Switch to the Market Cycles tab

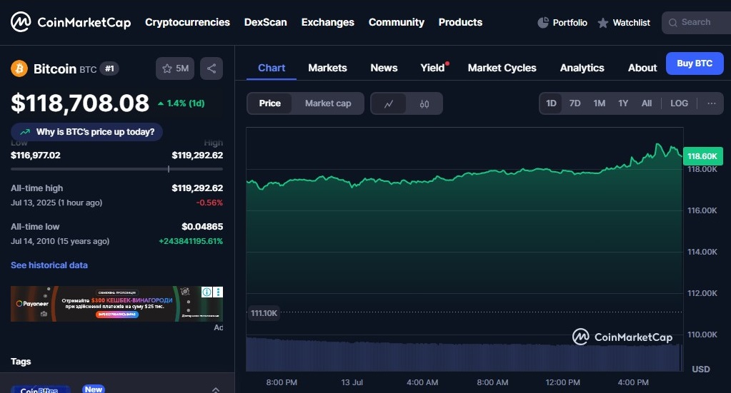pos(502,68)
